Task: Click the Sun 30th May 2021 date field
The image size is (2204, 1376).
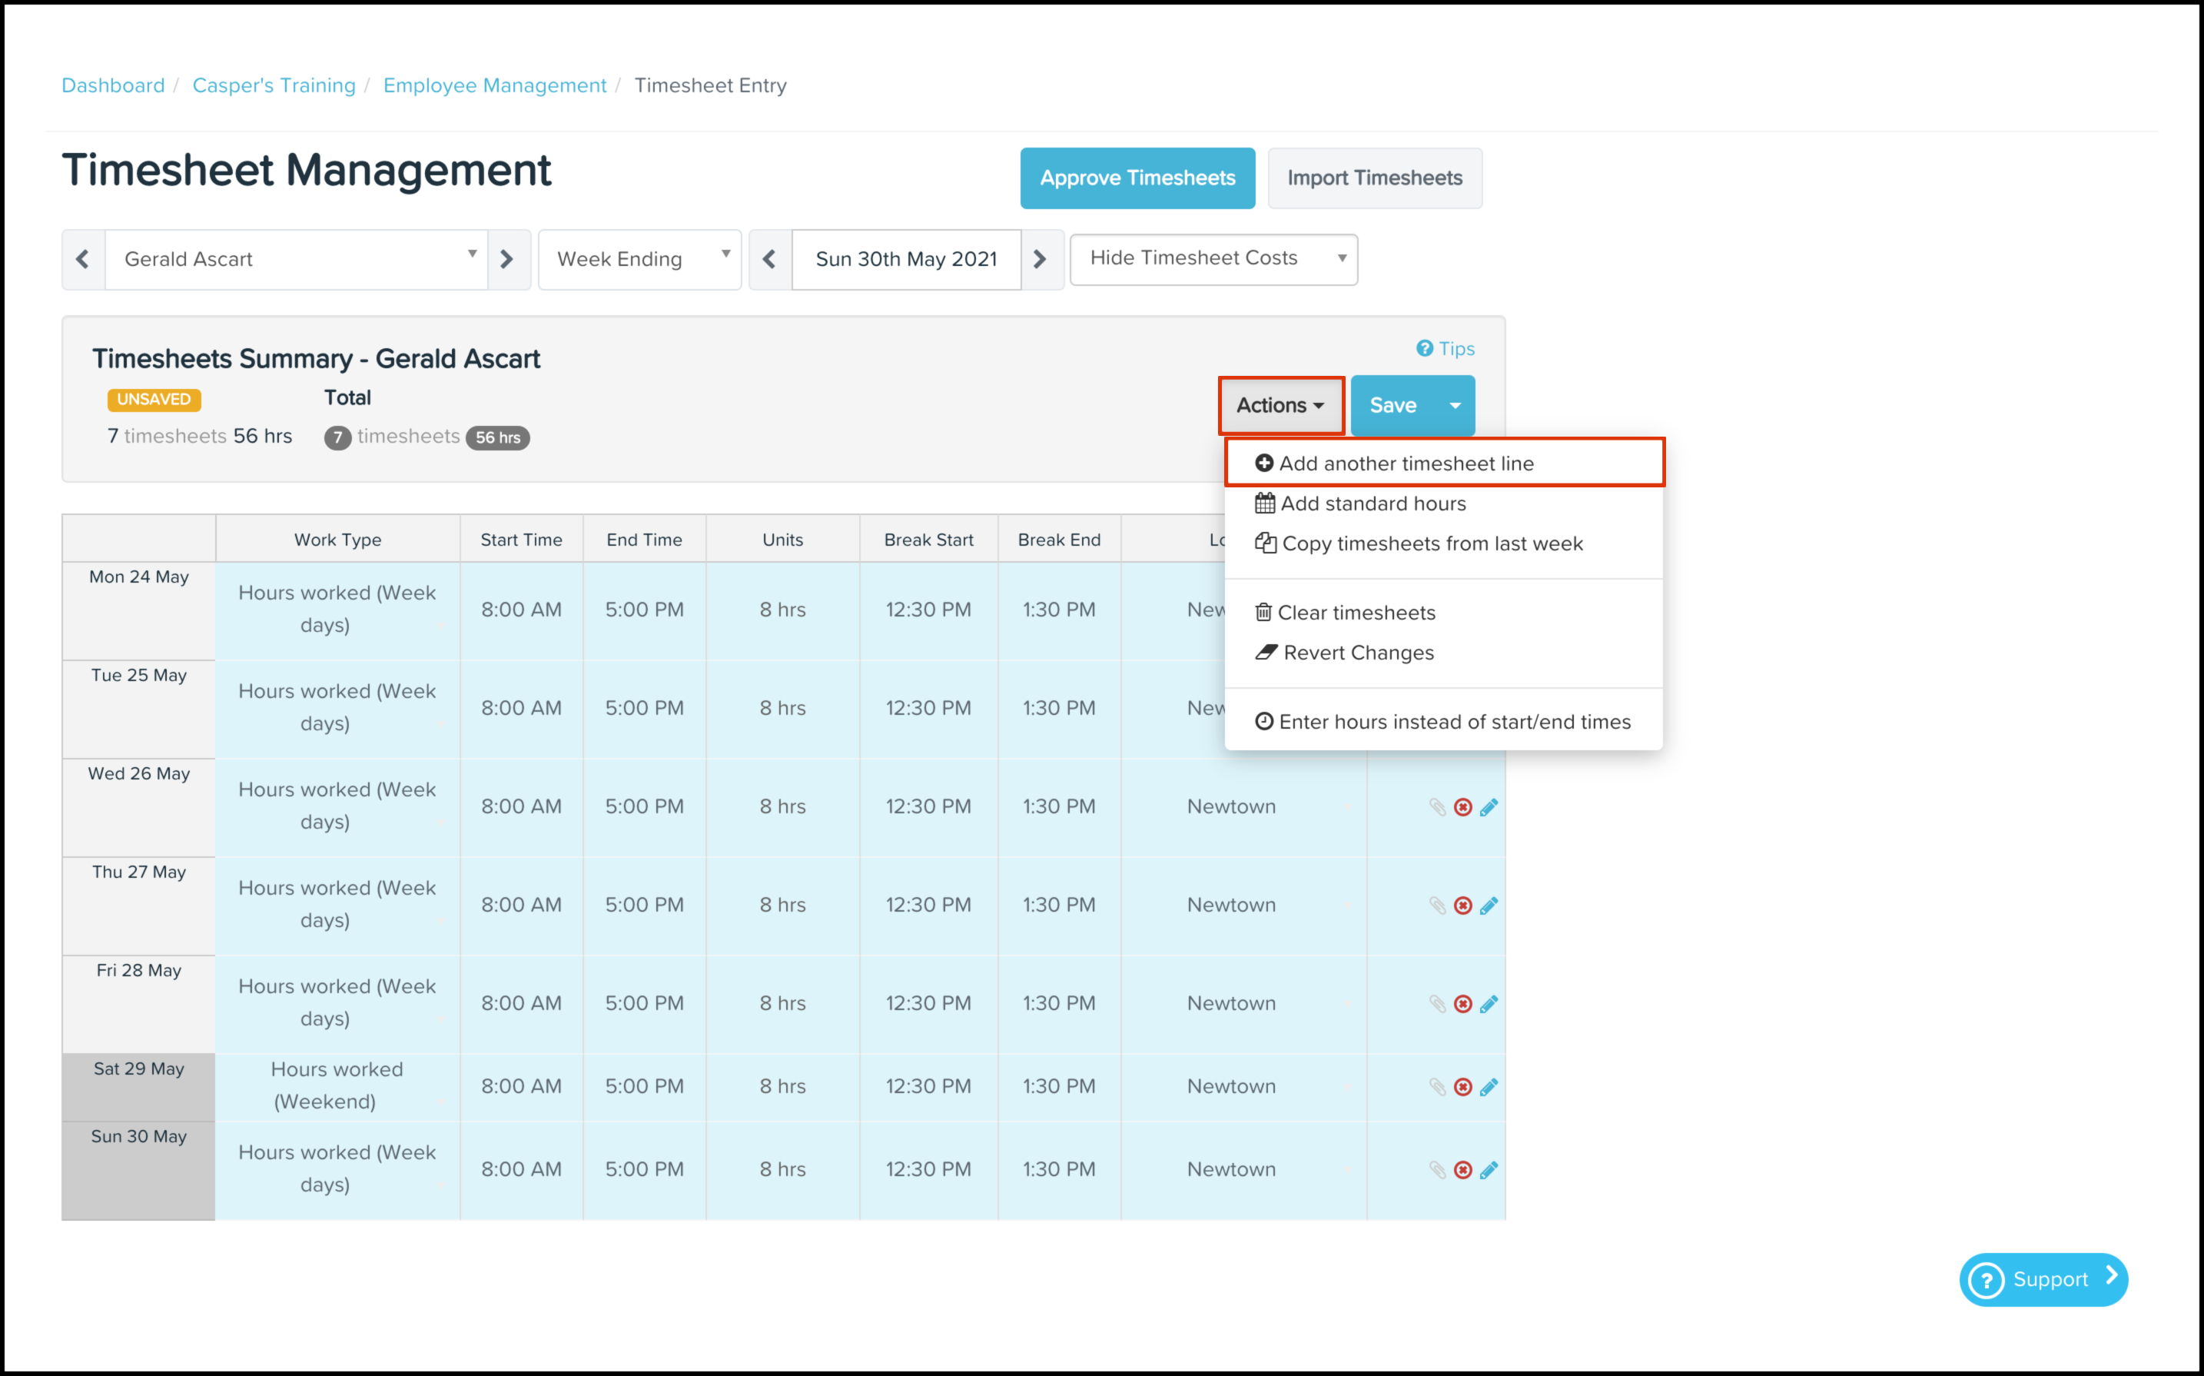Action: coord(906,259)
